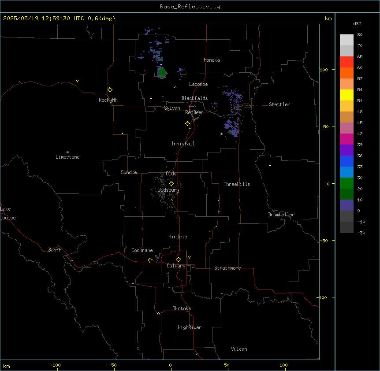This screenshot has height=371, width=380.
Task: Select the red 60-65 dBZ legend swatch
Action: pyautogui.click(x=346, y=62)
